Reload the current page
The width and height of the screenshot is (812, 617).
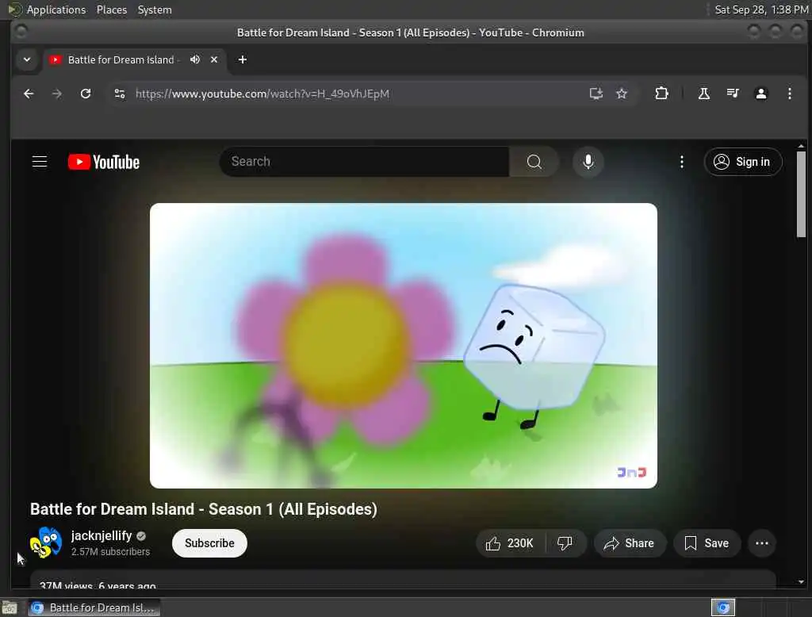tap(86, 94)
